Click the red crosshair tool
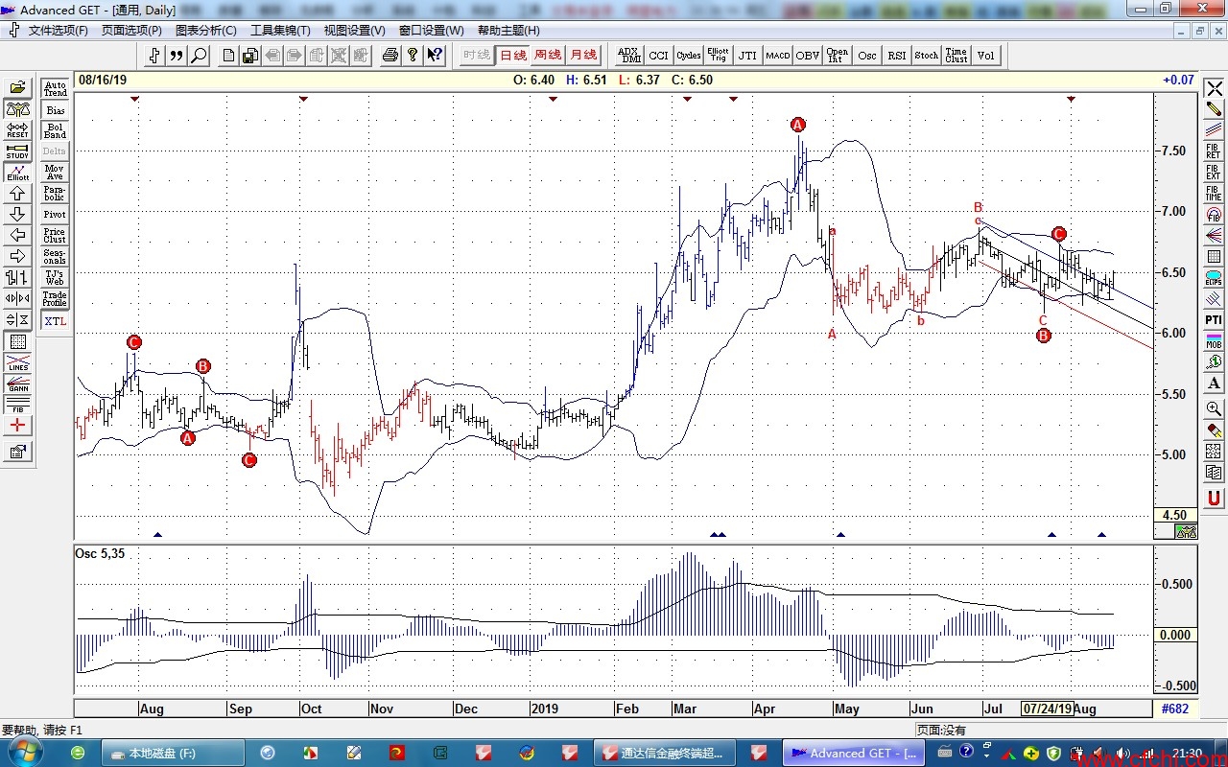Viewport: 1228px width, 767px height. pos(17,426)
